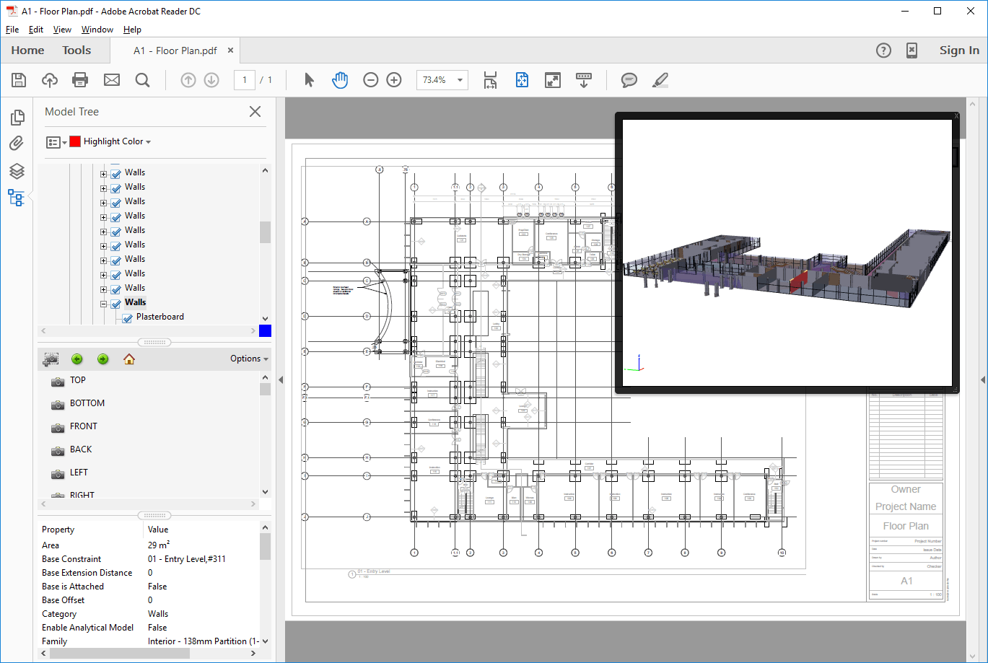Screen dimensions: 988x663
Task: Click the create new view camera icon
Action: coord(50,359)
